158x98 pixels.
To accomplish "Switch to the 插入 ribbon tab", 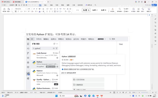I will (46, 5).
